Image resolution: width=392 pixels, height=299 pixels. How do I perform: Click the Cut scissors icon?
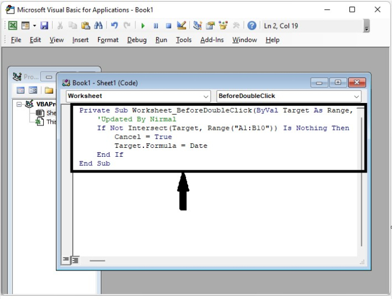[x=60, y=26]
